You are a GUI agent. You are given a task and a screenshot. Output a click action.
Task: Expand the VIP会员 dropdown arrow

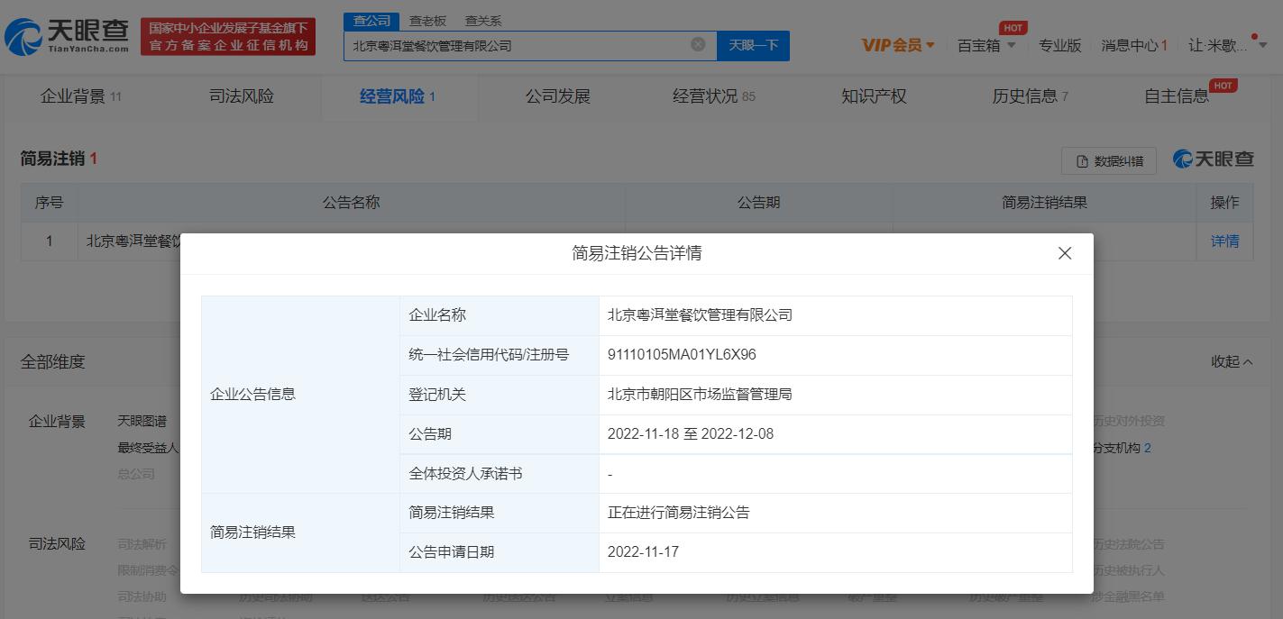(x=930, y=45)
